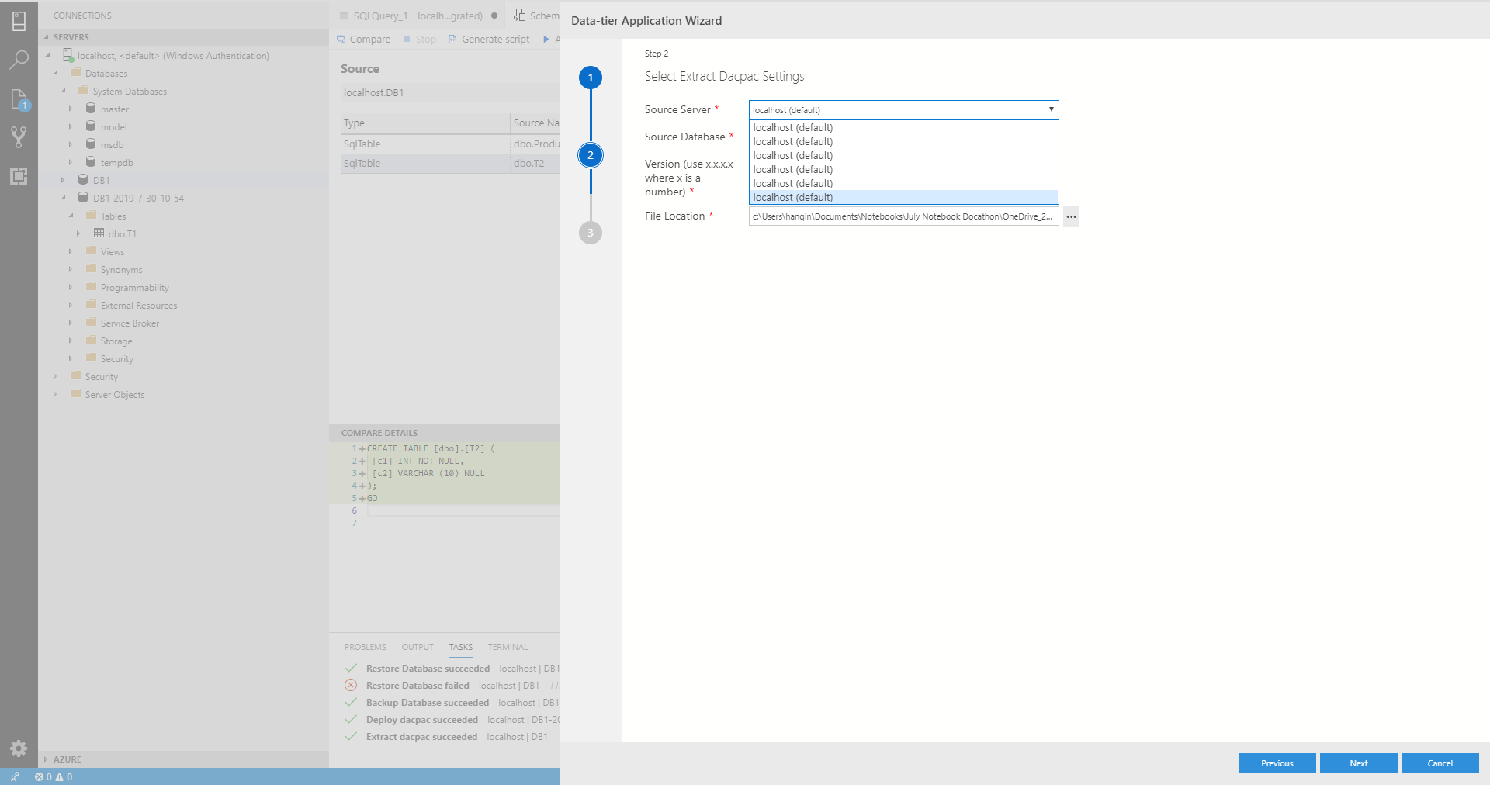Screen dimensions: 1490x785
Task: Switch to the TERMINAL tab
Action: [507, 647]
